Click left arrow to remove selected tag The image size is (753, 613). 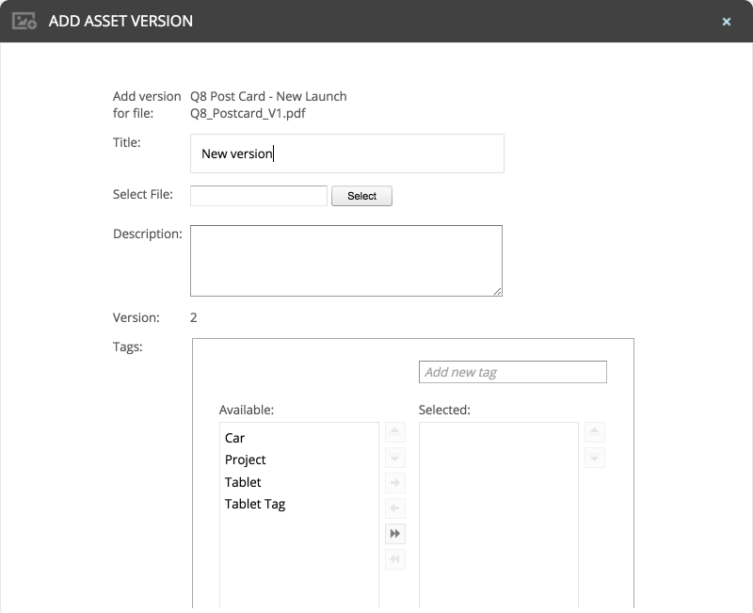click(x=395, y=508)
